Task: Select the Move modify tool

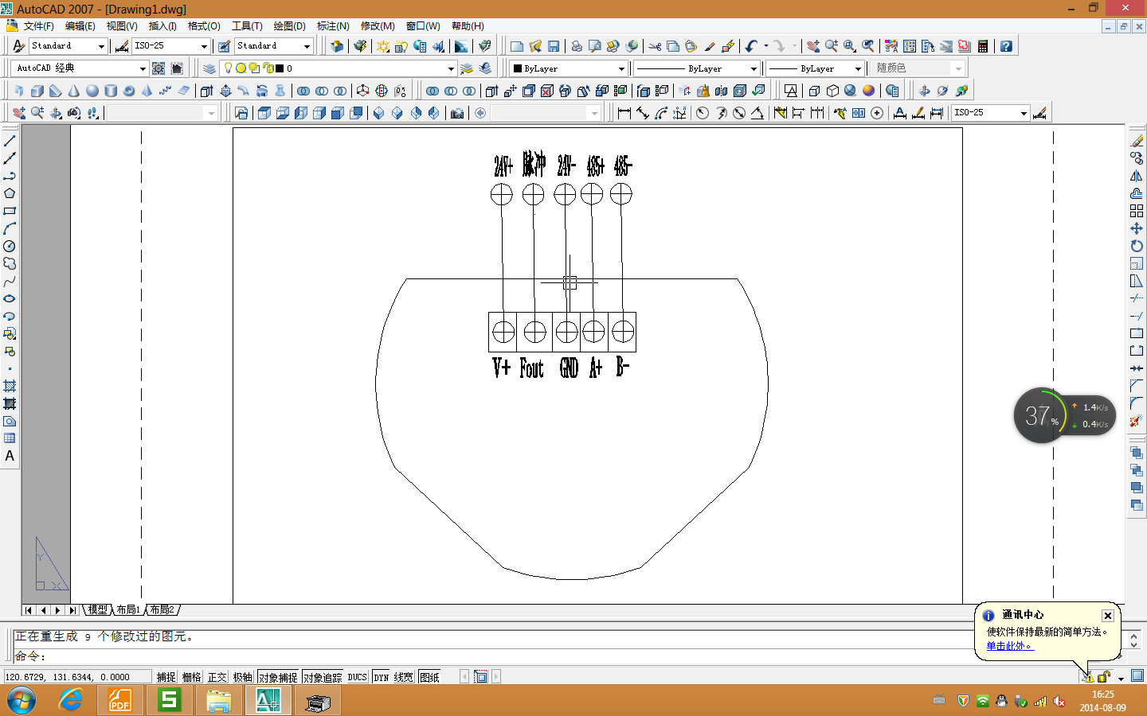Action: 1137,228
